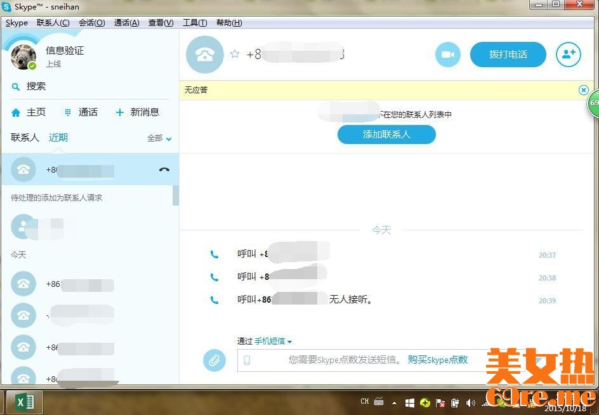Click the contact list scrollbar thumb
This screenshot has width=599, height=415.
[x=176, y=195]
